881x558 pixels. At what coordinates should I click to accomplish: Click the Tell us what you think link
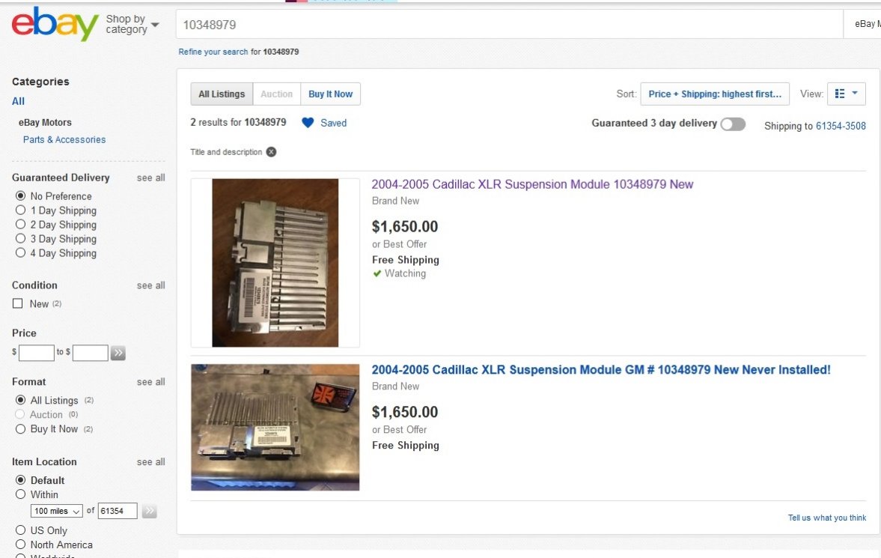coord(826,518)
